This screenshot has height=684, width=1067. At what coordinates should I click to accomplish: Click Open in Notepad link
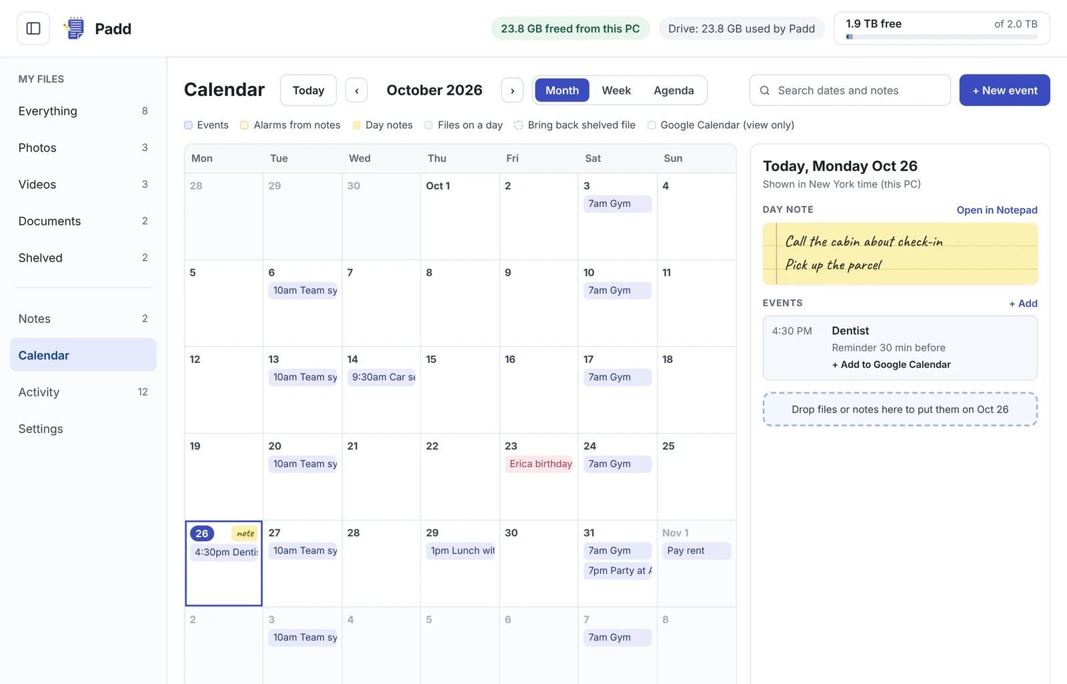click(997, 210)
